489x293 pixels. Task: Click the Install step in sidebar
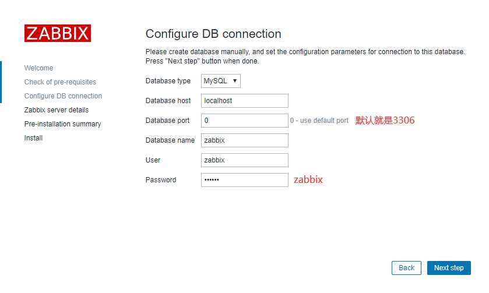(x=33, y=138)
